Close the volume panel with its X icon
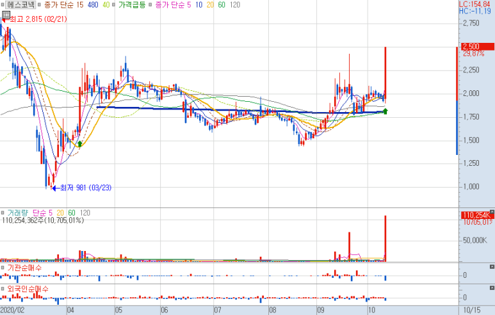Image resolution: width=495 pixels, height=315 pixels. (492, 211)
